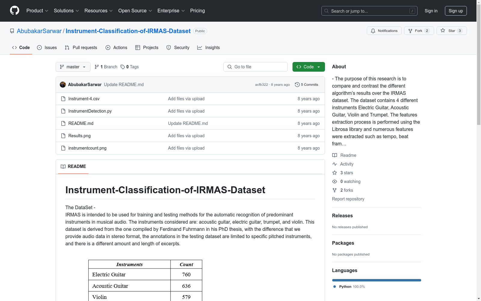Screen dimensions: 481x301
Task: Open the Pull requests tab
Action: coord(81,48)
